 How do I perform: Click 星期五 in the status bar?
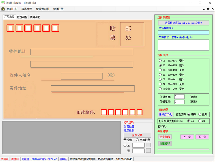[x=63, y=159]
